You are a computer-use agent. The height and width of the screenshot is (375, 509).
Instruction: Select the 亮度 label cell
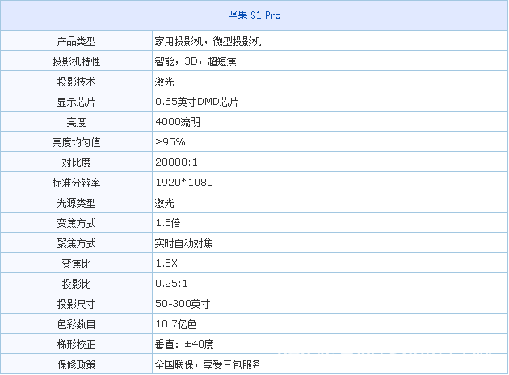coord(76,122)
